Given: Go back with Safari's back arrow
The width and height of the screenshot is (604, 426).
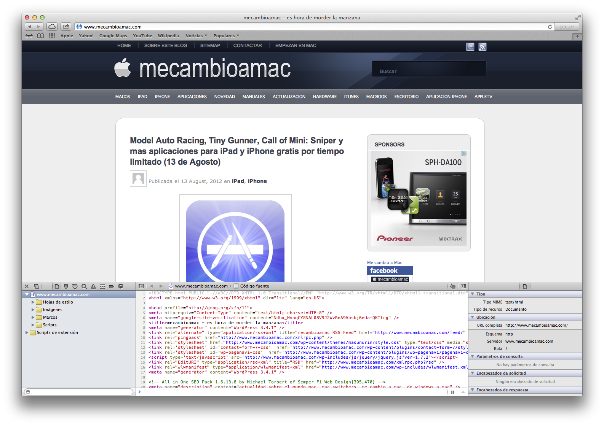Looking at the screenshot, I should pyautogui.click(x=30, y=27).
